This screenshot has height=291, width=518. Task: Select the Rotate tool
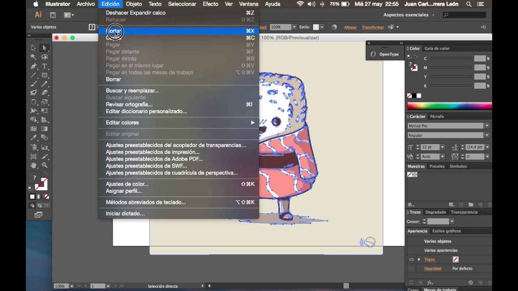click(x=34, y=102)
